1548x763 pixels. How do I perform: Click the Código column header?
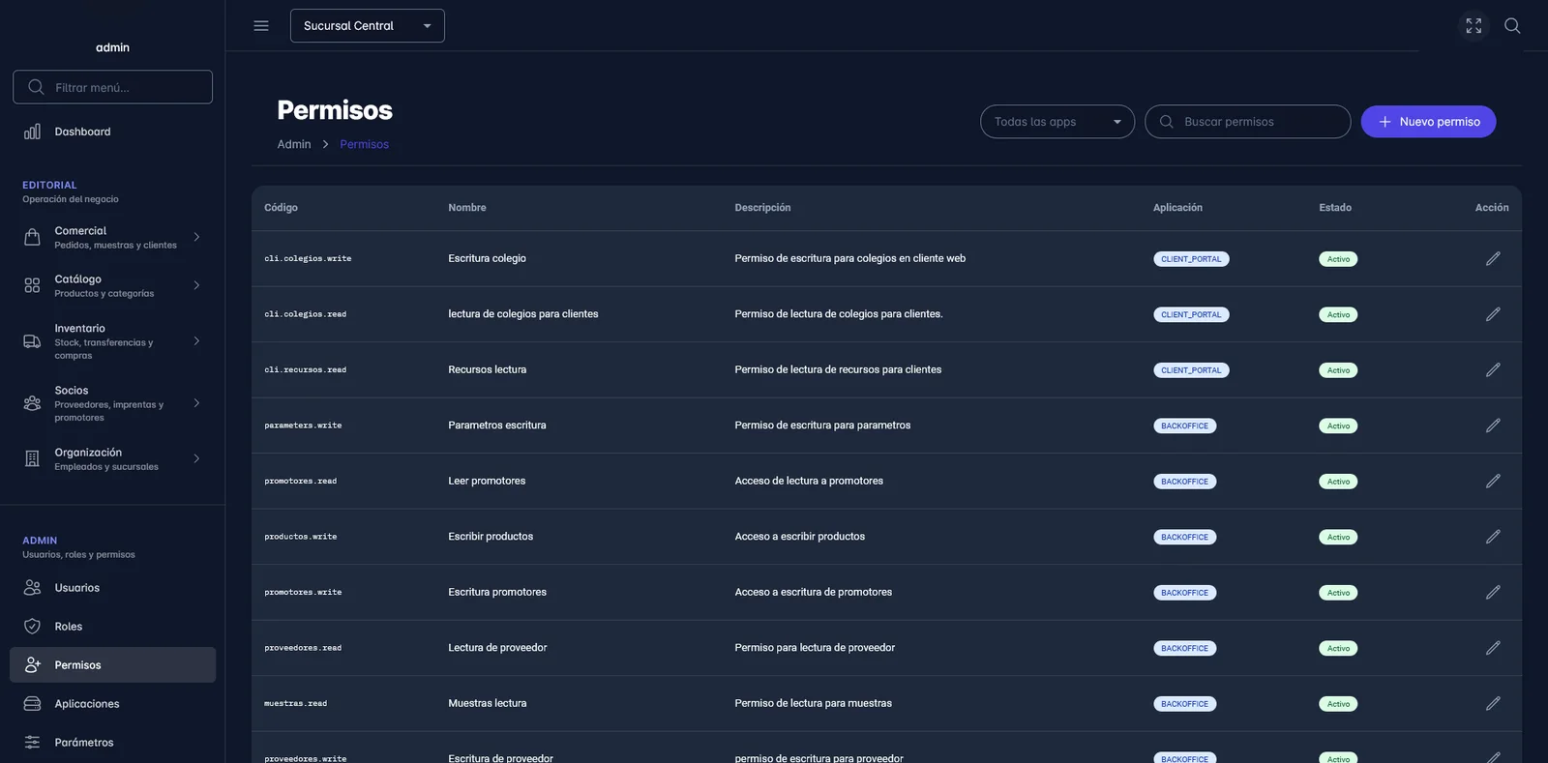(281, 208)
